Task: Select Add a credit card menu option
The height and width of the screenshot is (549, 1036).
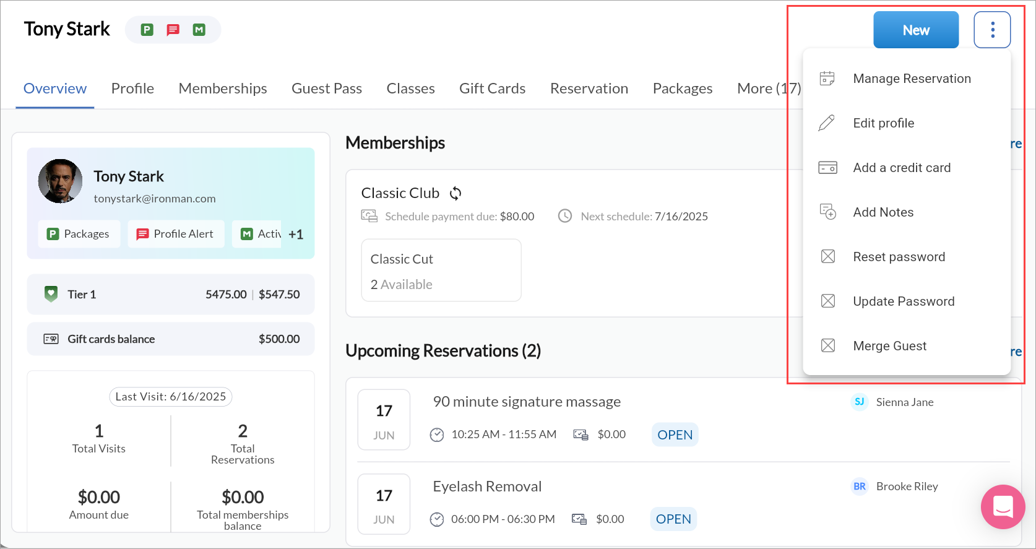Action: click(x=907, y=168)
